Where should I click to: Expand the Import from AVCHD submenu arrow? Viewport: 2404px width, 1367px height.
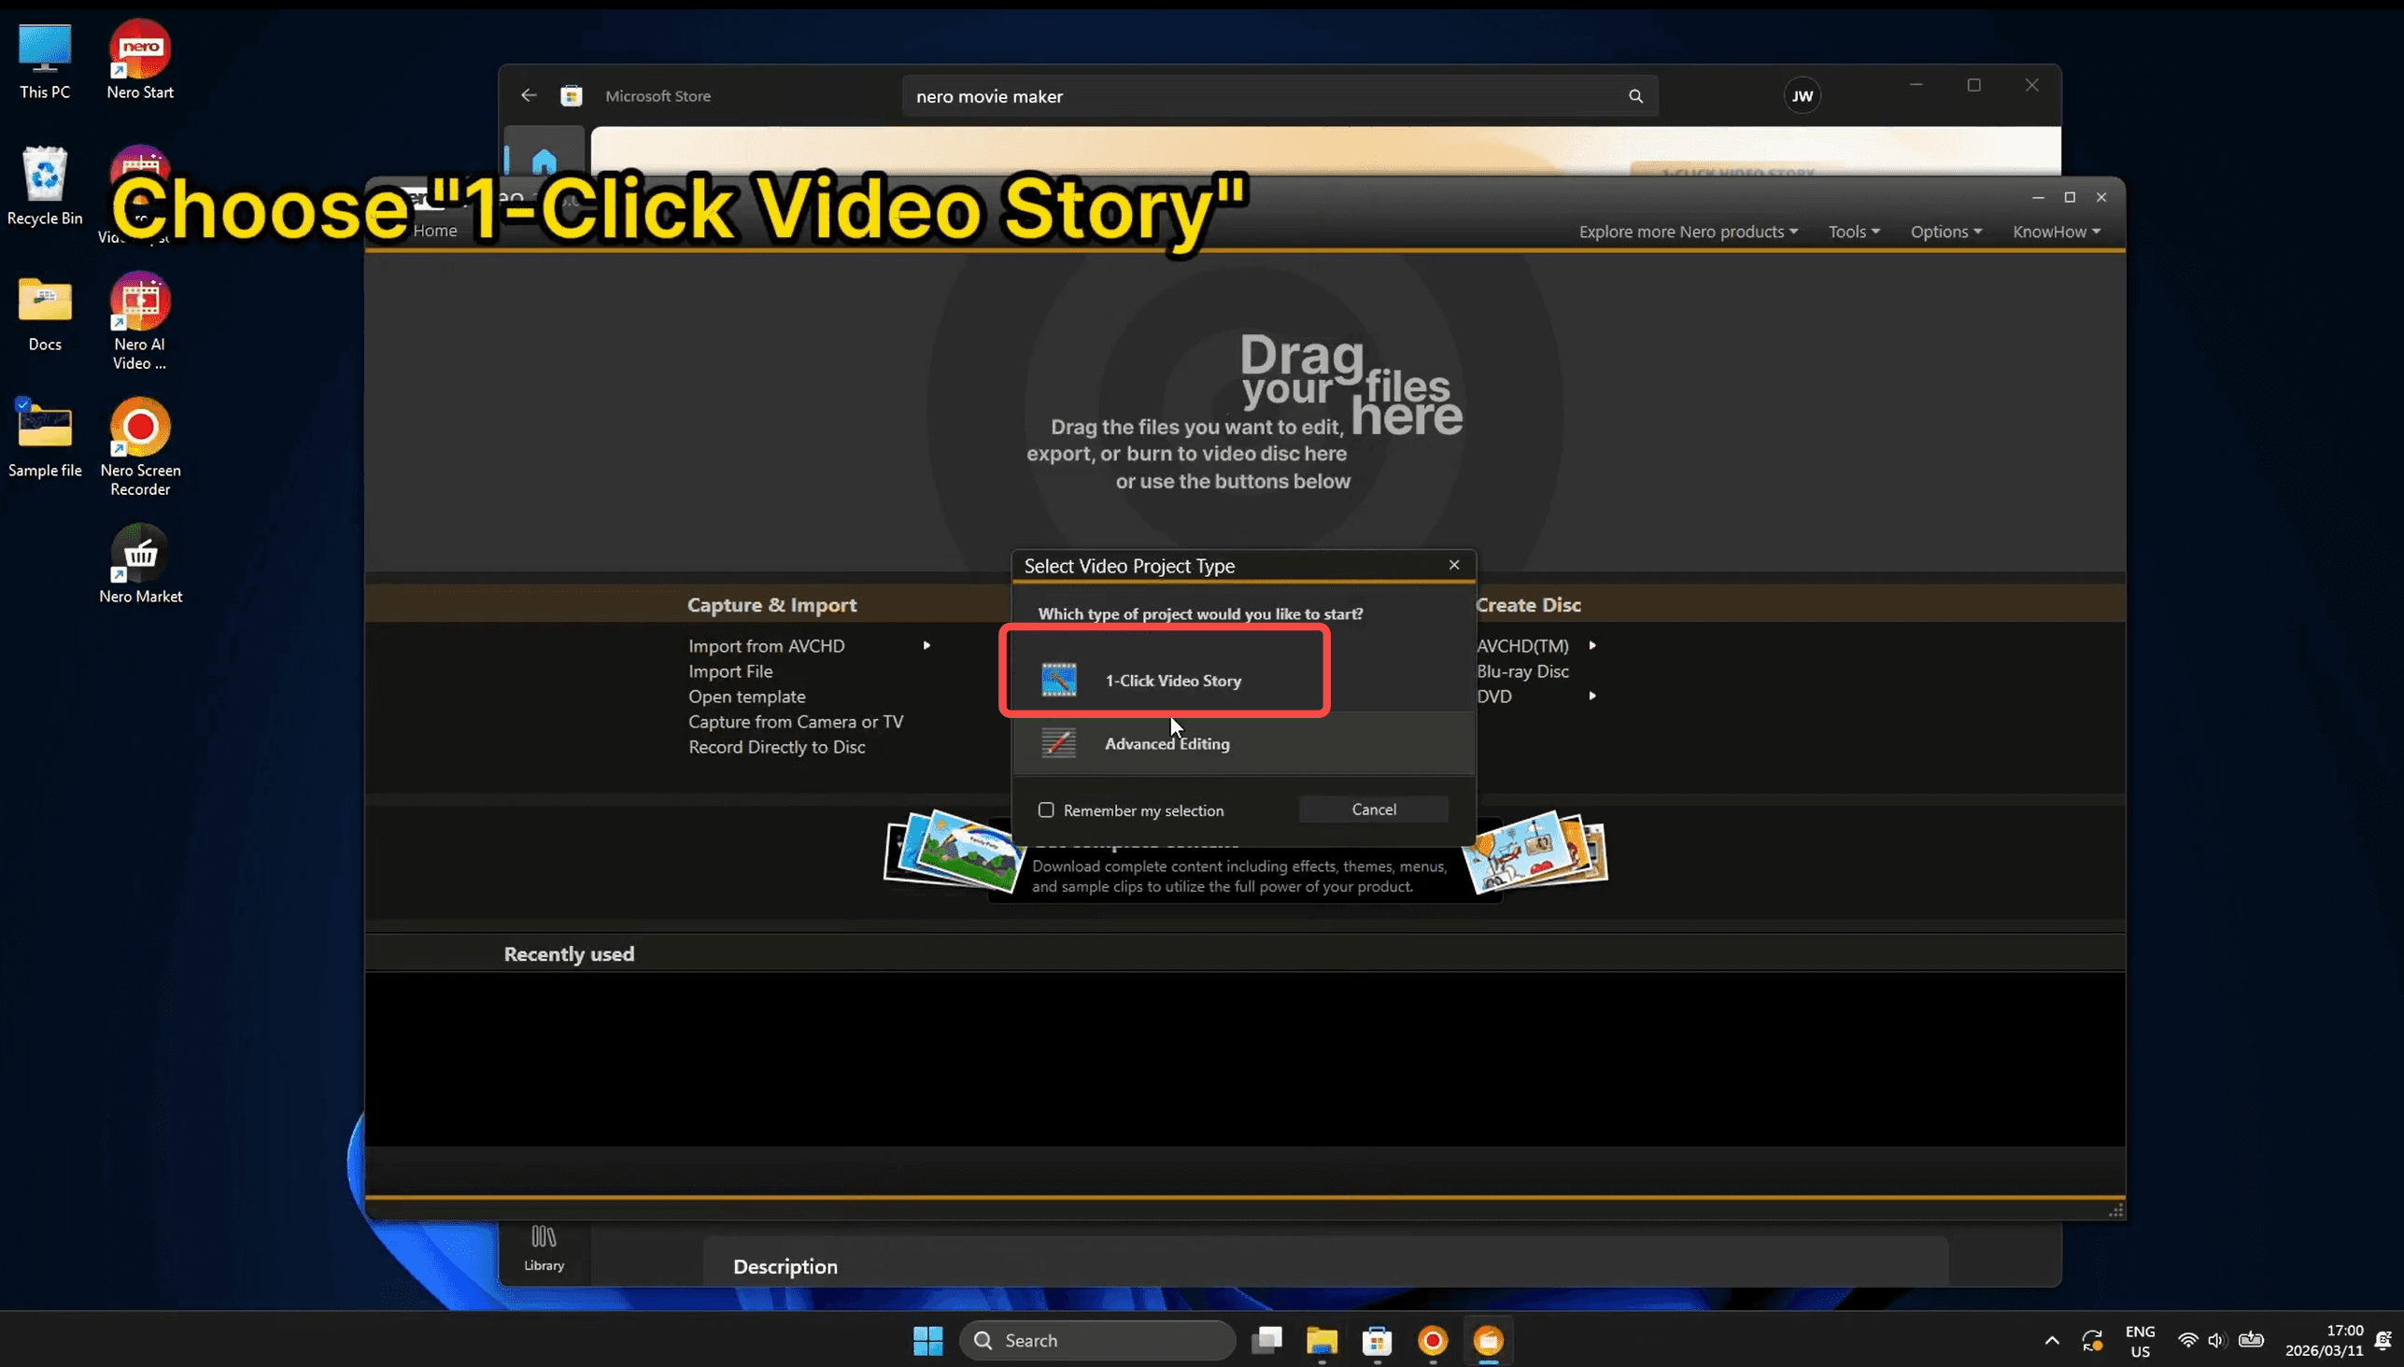coord(926,645)
